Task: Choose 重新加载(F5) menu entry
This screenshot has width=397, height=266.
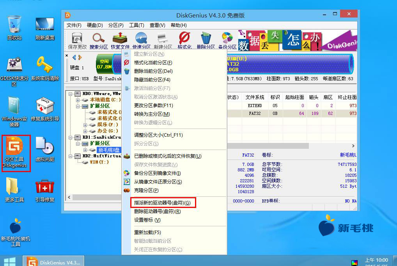Action: click(x=174, y=233)
